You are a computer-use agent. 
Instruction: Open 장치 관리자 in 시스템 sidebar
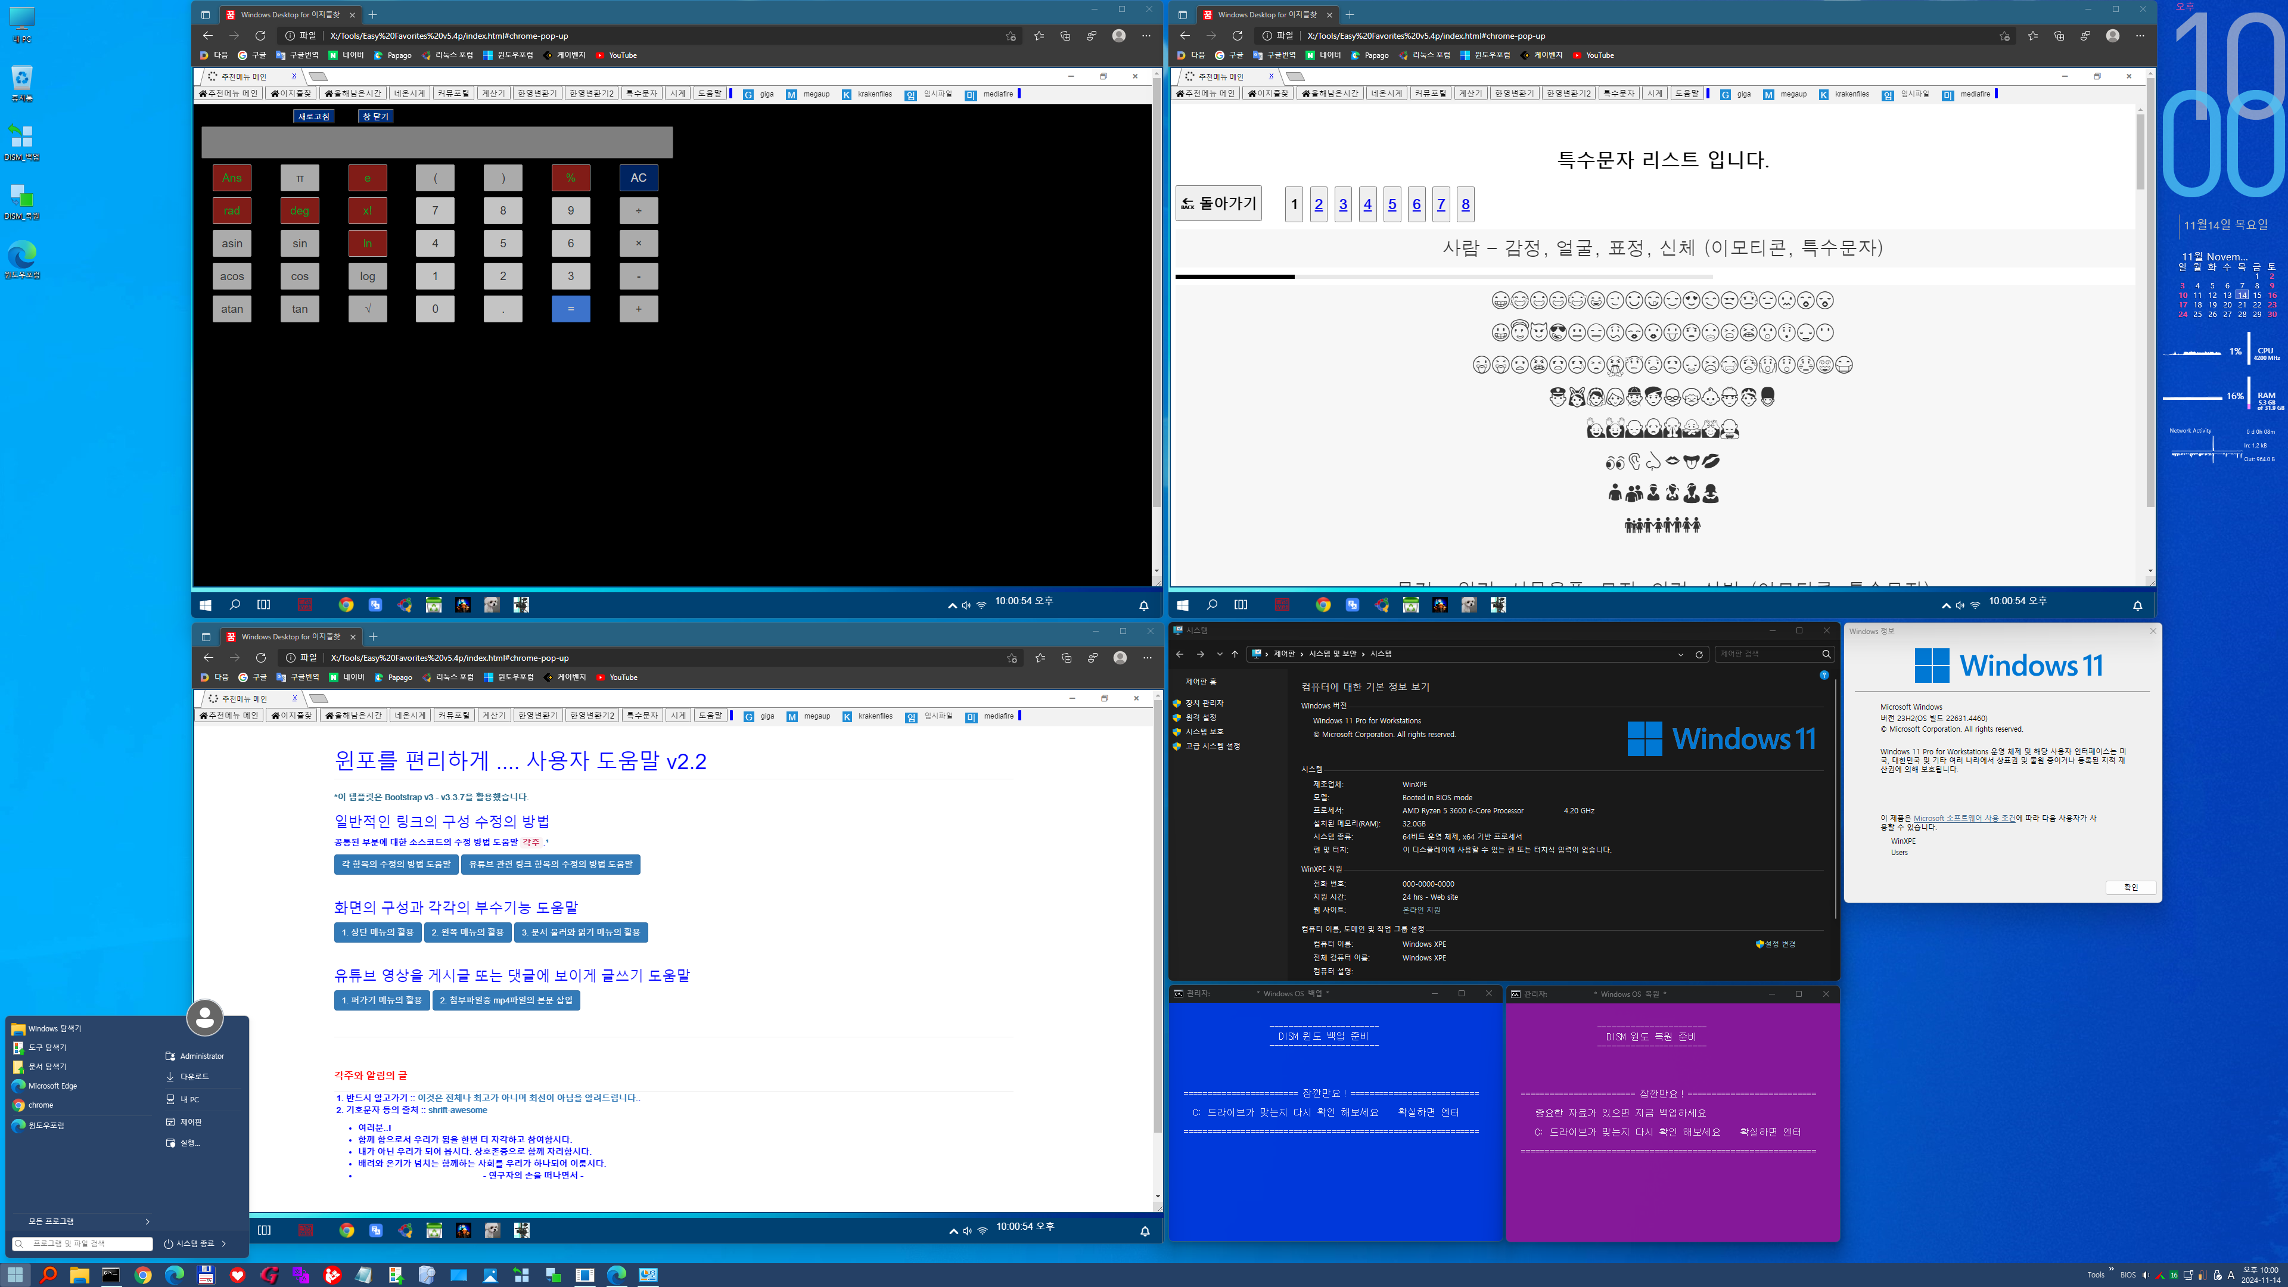[1204, 704]
